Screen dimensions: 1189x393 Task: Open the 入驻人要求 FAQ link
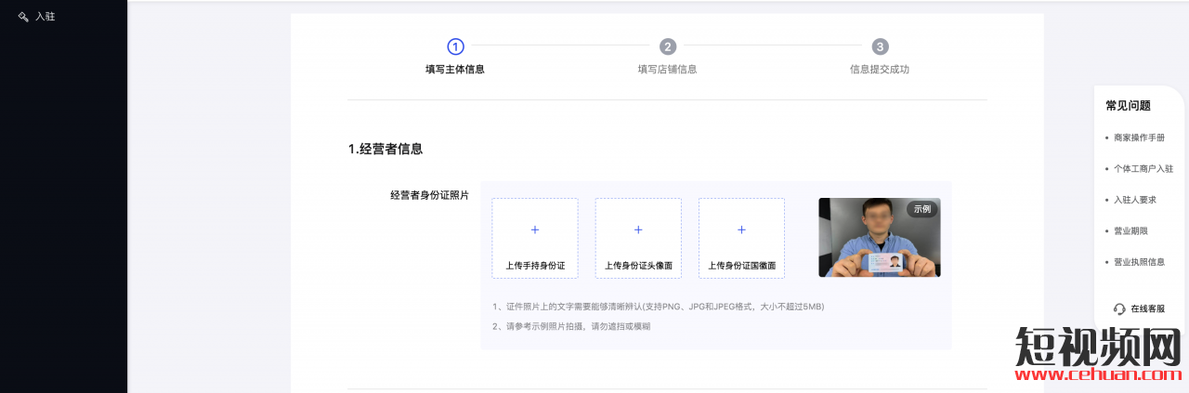[1135, 200]
